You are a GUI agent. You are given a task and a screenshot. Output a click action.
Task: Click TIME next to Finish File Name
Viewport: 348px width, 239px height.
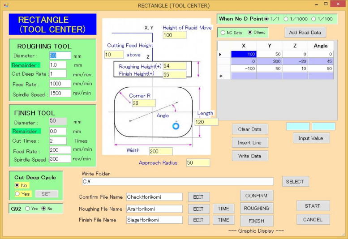[x=223, y=220]
